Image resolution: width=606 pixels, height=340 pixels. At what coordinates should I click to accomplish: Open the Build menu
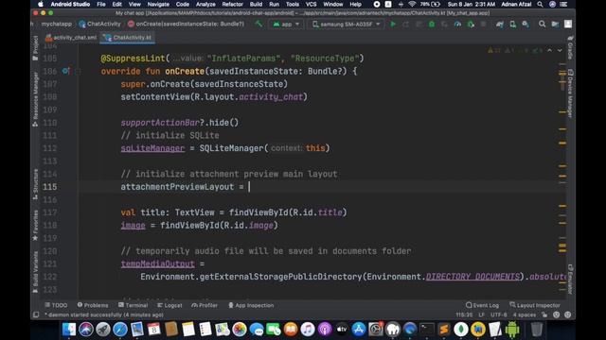point(256,4)
